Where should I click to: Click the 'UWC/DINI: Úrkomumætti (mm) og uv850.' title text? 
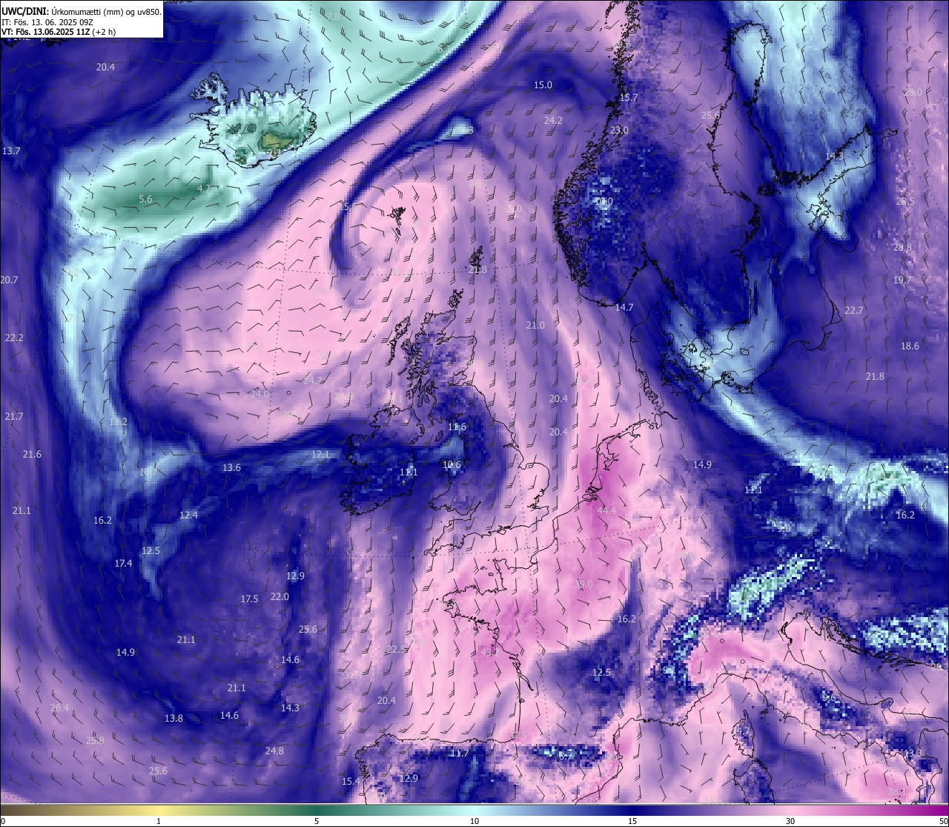(x=81, y=12)
